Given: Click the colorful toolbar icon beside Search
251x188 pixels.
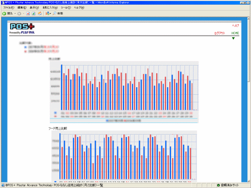Looking at the screenshot, I should 47,14.
